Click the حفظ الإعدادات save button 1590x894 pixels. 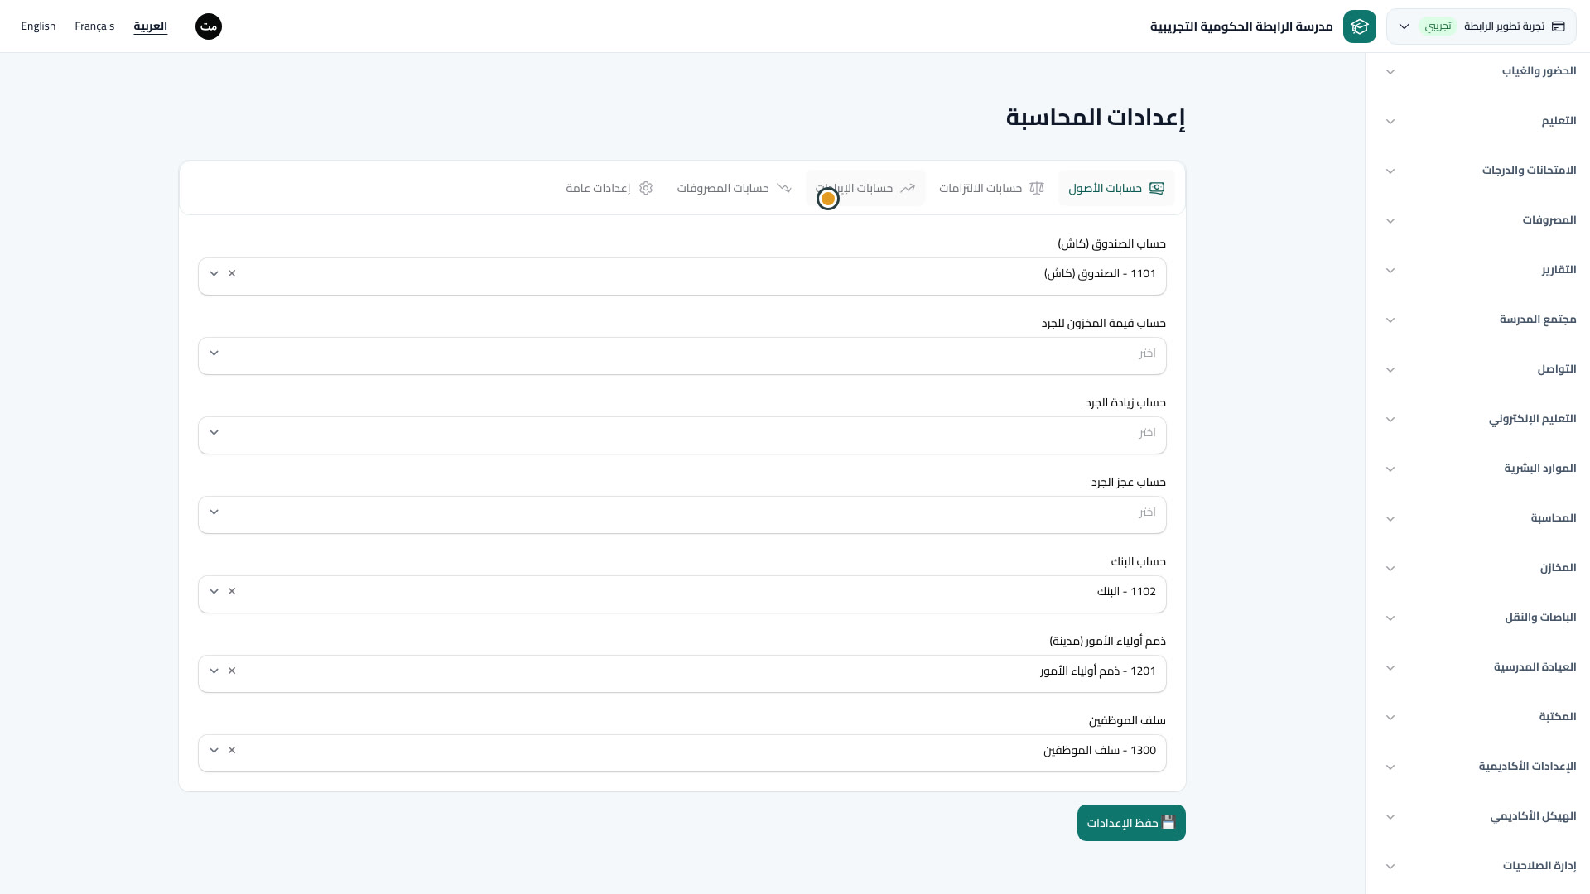tap(1131, 823)
